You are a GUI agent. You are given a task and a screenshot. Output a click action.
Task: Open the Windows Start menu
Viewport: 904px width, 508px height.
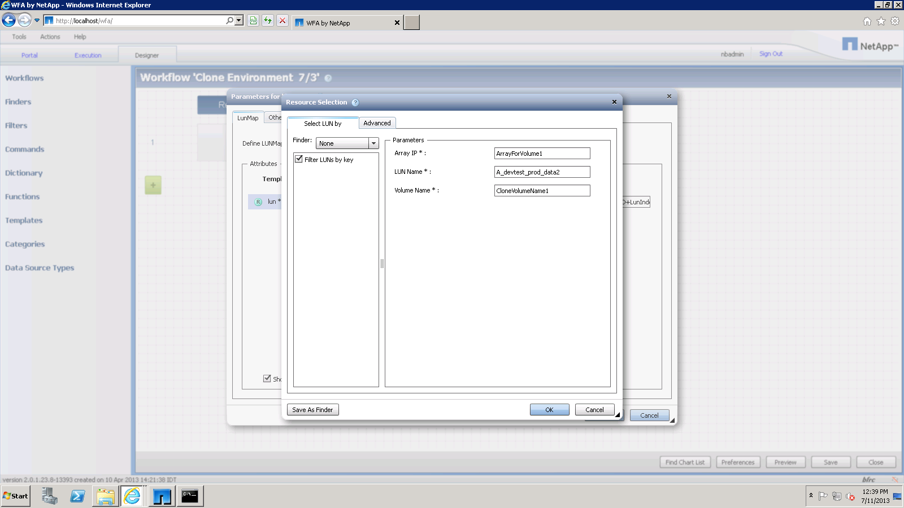15,496
